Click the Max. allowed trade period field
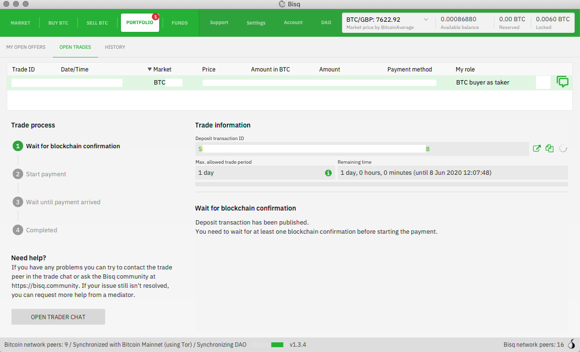 (265, 172)
